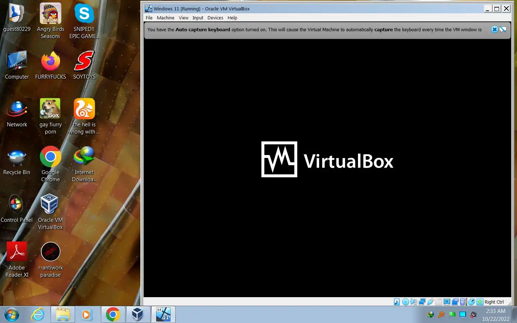Viewport: 517px width, 323px height.
Task: Click the network monitor tray icon
Action: (463, 315)
